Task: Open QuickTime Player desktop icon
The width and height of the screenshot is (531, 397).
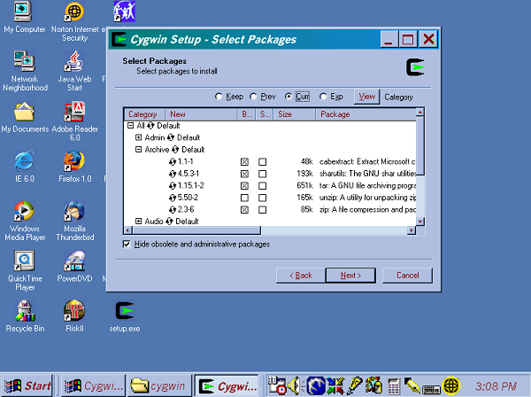Action: (25, 270)
